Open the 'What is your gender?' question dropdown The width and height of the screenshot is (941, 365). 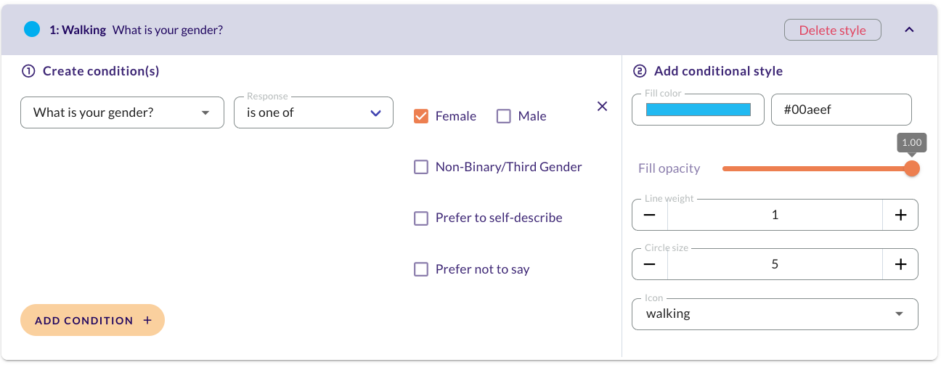[122, 112]
